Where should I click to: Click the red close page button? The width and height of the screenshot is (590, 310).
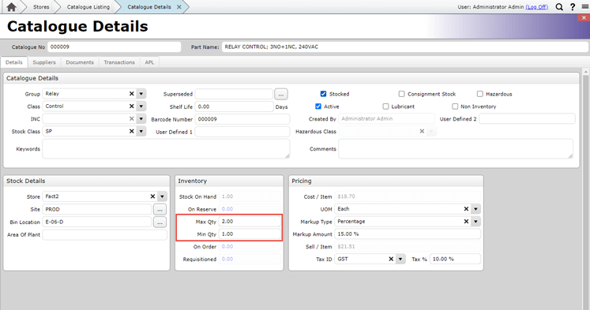[584, 17]
